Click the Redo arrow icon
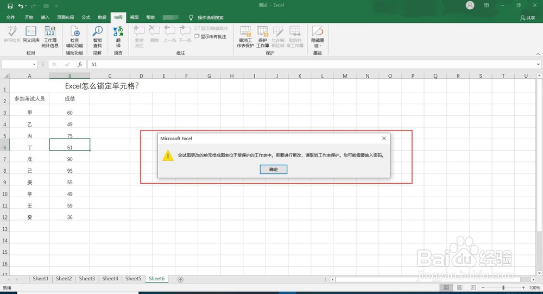 point(33,6)
